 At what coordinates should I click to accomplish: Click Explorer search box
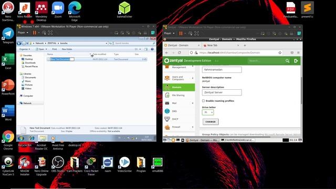click(x=135, y=43)
